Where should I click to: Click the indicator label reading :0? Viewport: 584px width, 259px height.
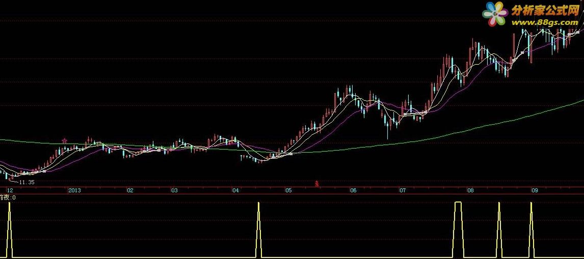pos(8,197)
